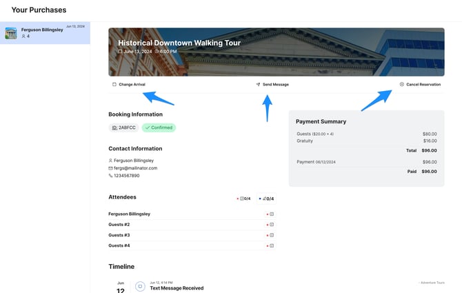Click the paper plane icon beside Send Message
The height and width of the screenshot is (293, 462).
point(258,85)
